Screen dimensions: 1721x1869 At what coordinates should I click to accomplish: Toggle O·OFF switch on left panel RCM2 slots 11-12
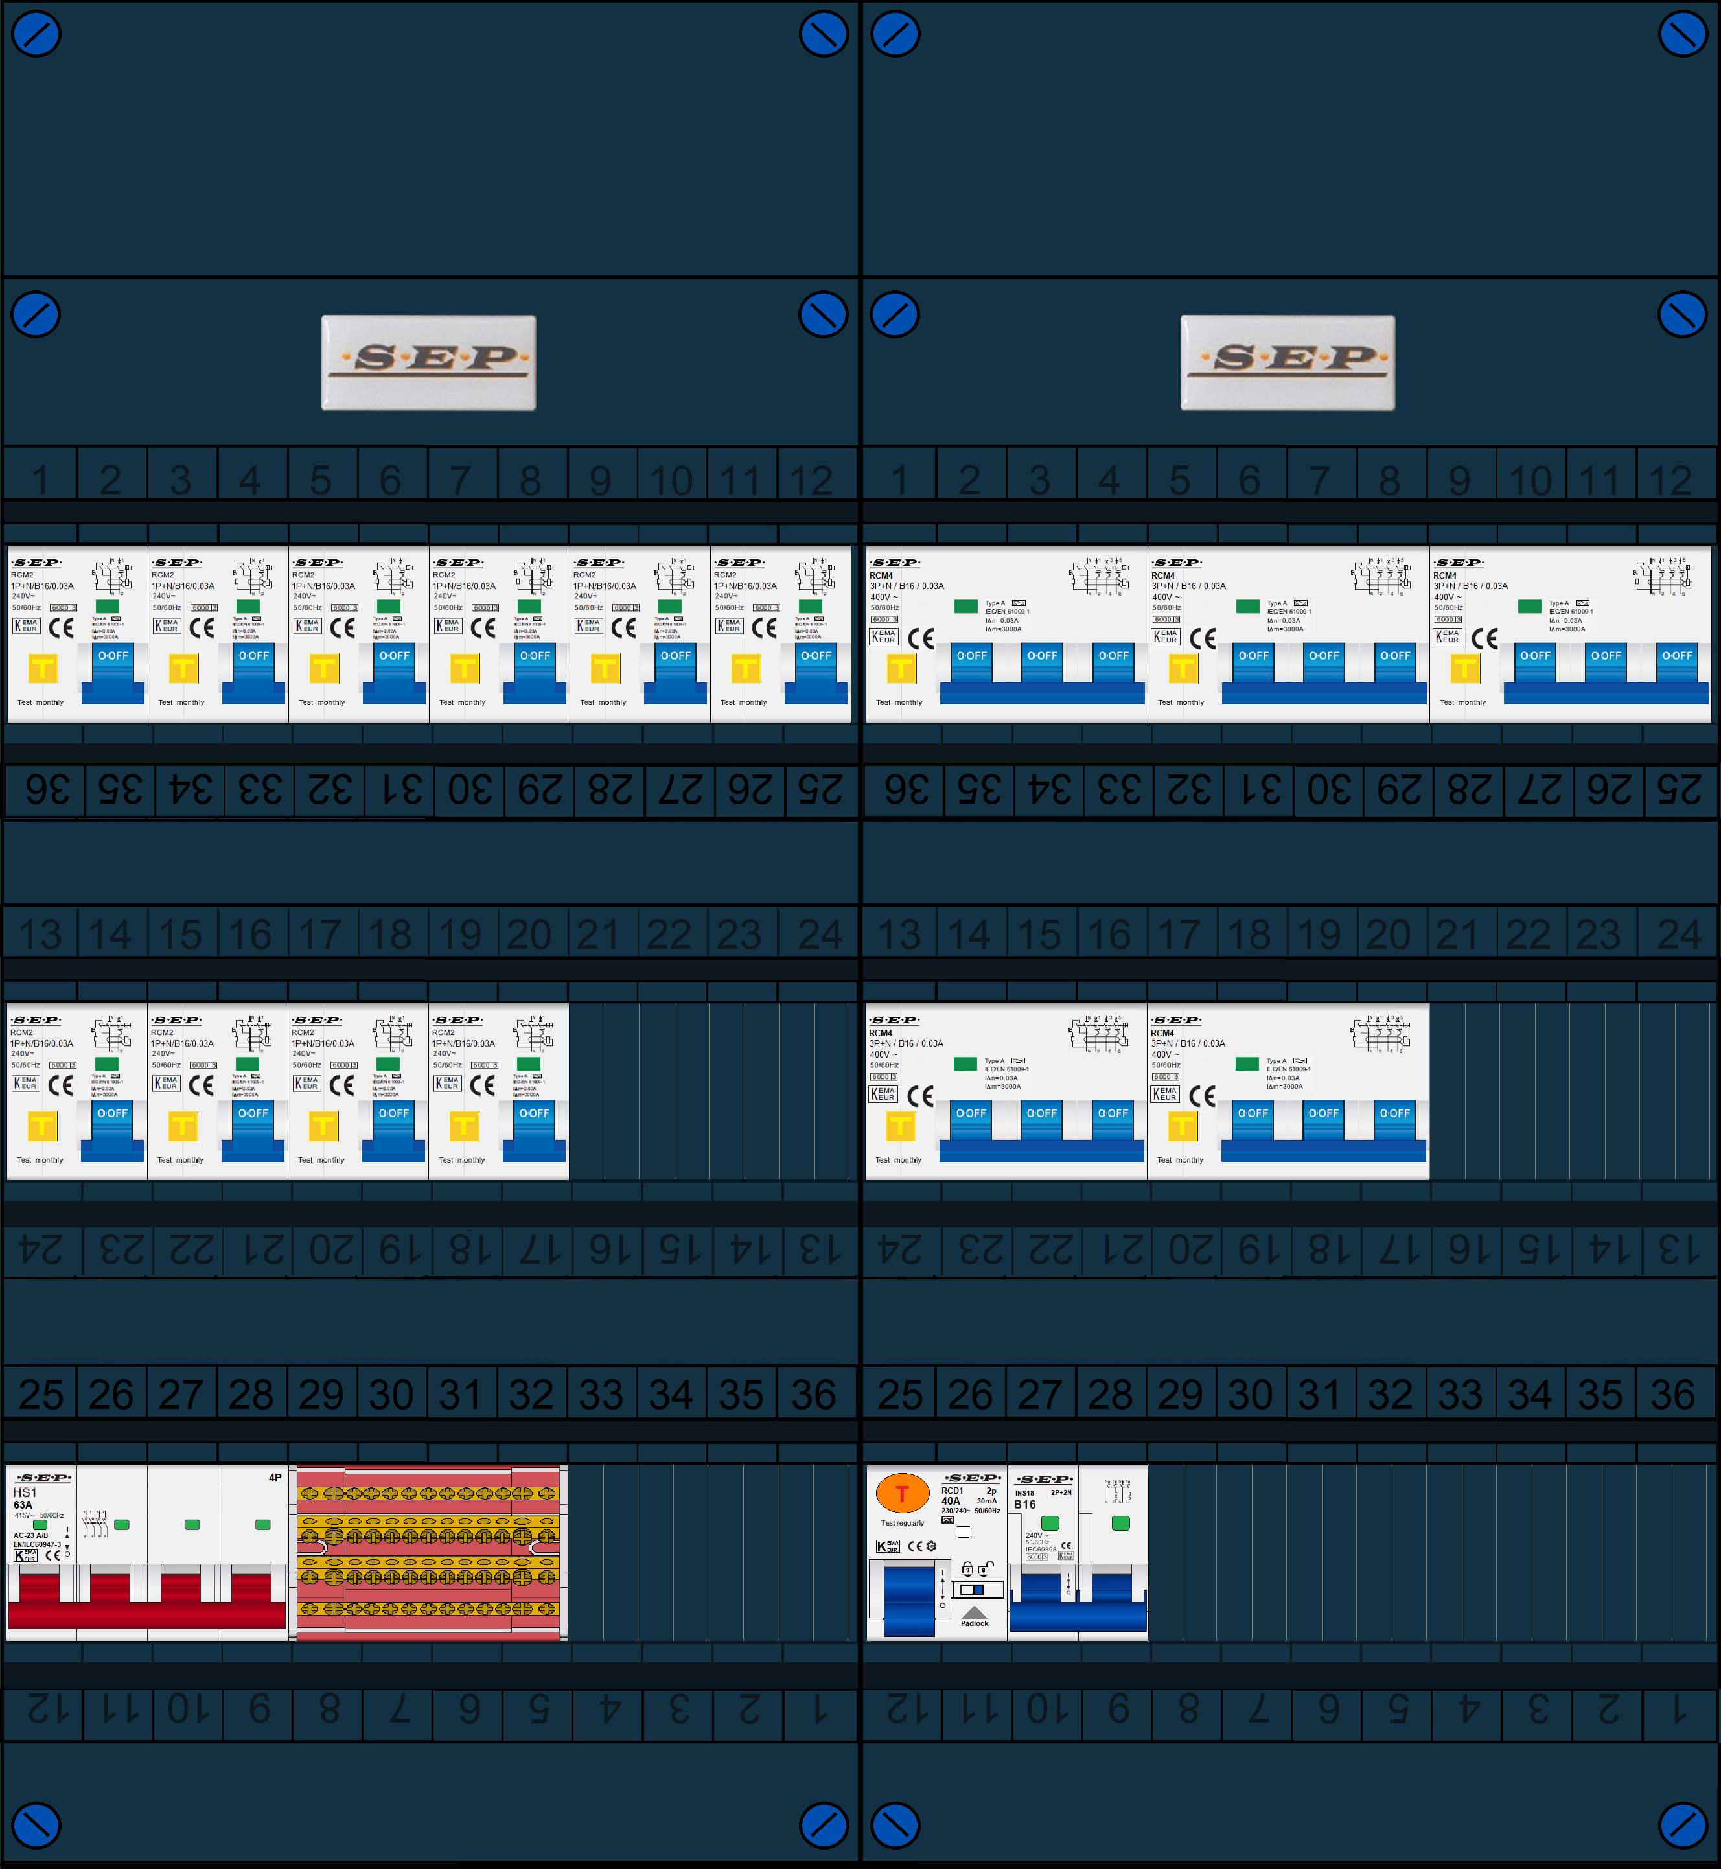tap(816, 673)
